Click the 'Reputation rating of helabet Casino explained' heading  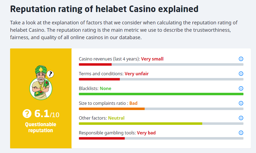104,9
